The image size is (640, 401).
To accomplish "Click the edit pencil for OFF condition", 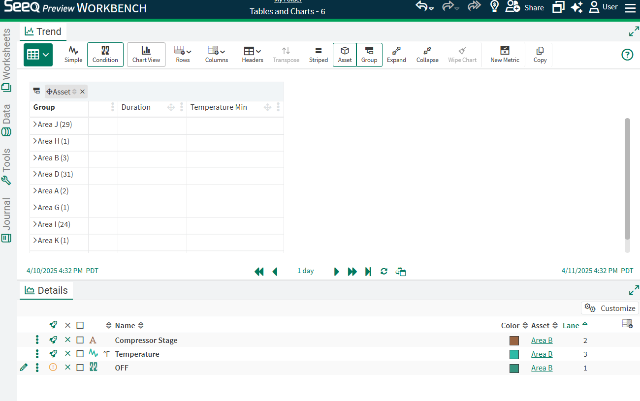I will coord(24,368).
